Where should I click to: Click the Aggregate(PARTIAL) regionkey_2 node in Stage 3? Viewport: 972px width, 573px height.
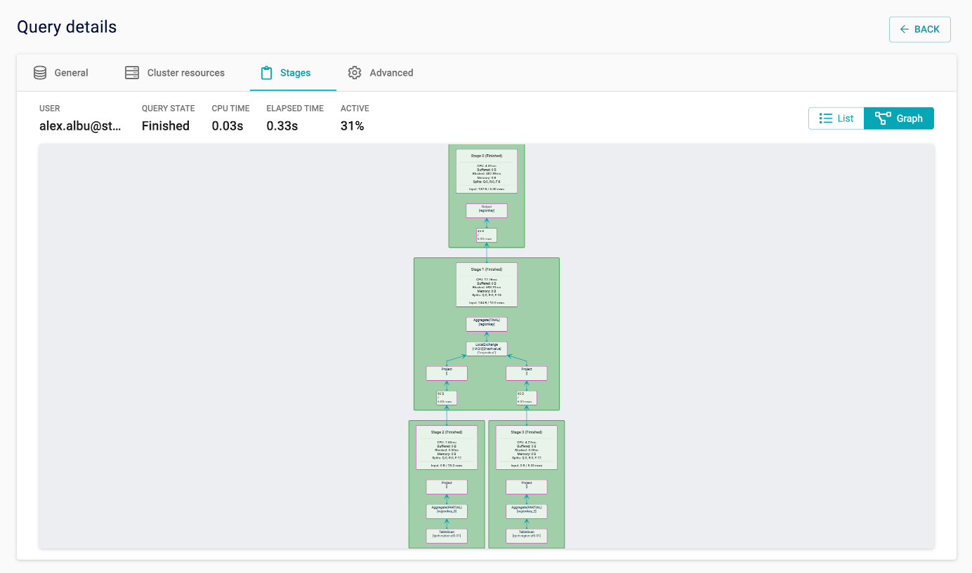pos(525,511)
